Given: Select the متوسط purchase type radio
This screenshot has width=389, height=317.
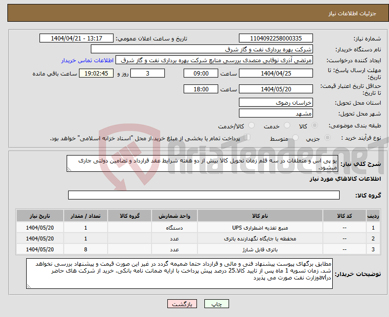Looking at the screenshot, I should 295,138.
